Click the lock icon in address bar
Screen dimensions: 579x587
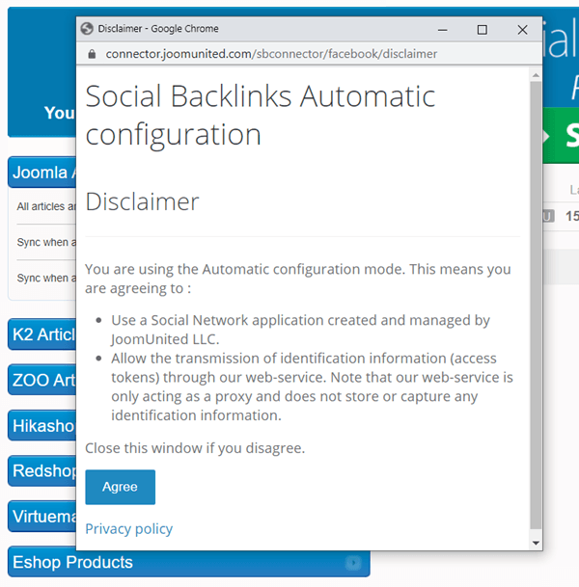92,54
